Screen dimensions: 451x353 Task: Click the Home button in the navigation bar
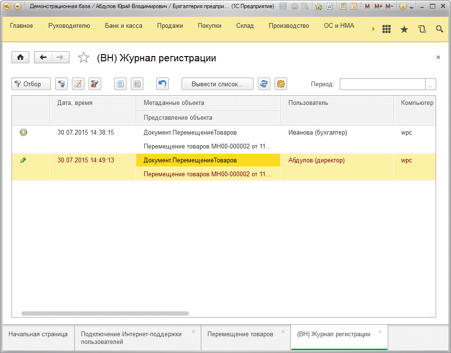tap(20, 57)
